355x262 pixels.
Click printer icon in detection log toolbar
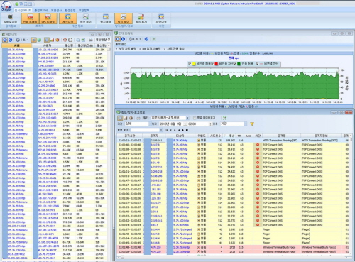(x=138, y=118)
